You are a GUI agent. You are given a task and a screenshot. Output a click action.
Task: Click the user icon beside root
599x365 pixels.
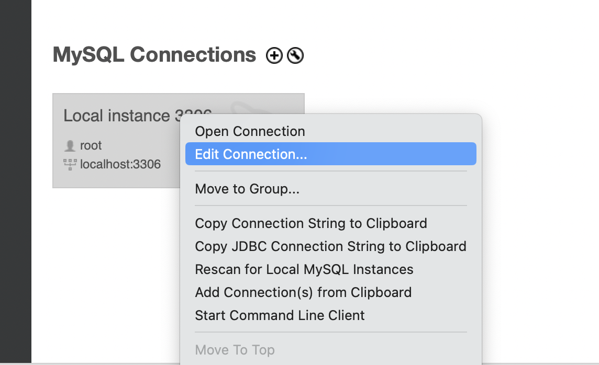(70, 146)
